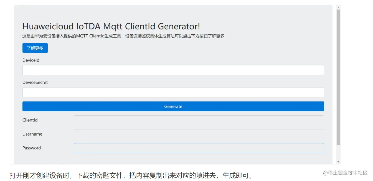Click the caption starting 打开刚才创建设备时
The width and height of the screenshot is (373, 181).
(x=131, y=175)
